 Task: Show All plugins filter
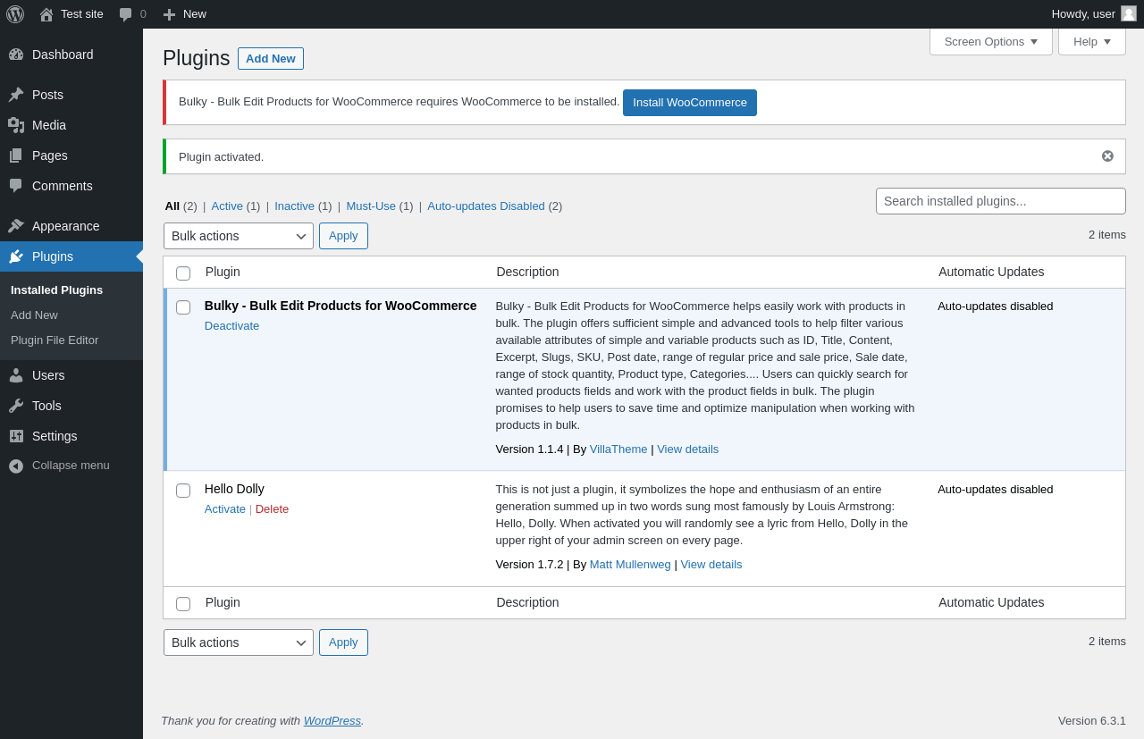tap(172, 206)
